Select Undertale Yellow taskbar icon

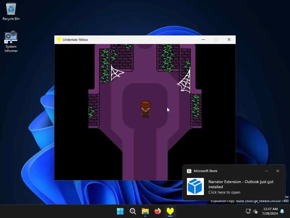(x=170, y=211)
